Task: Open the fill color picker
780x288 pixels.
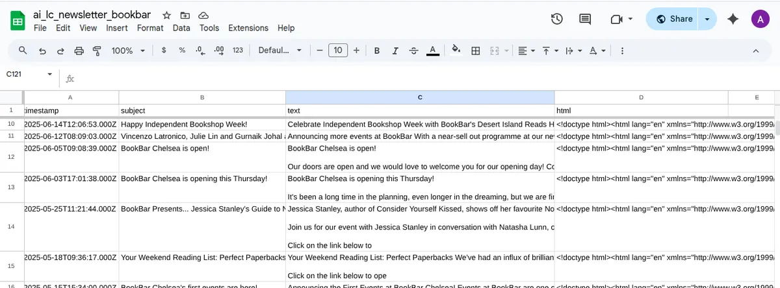Action: coord(456,51)
